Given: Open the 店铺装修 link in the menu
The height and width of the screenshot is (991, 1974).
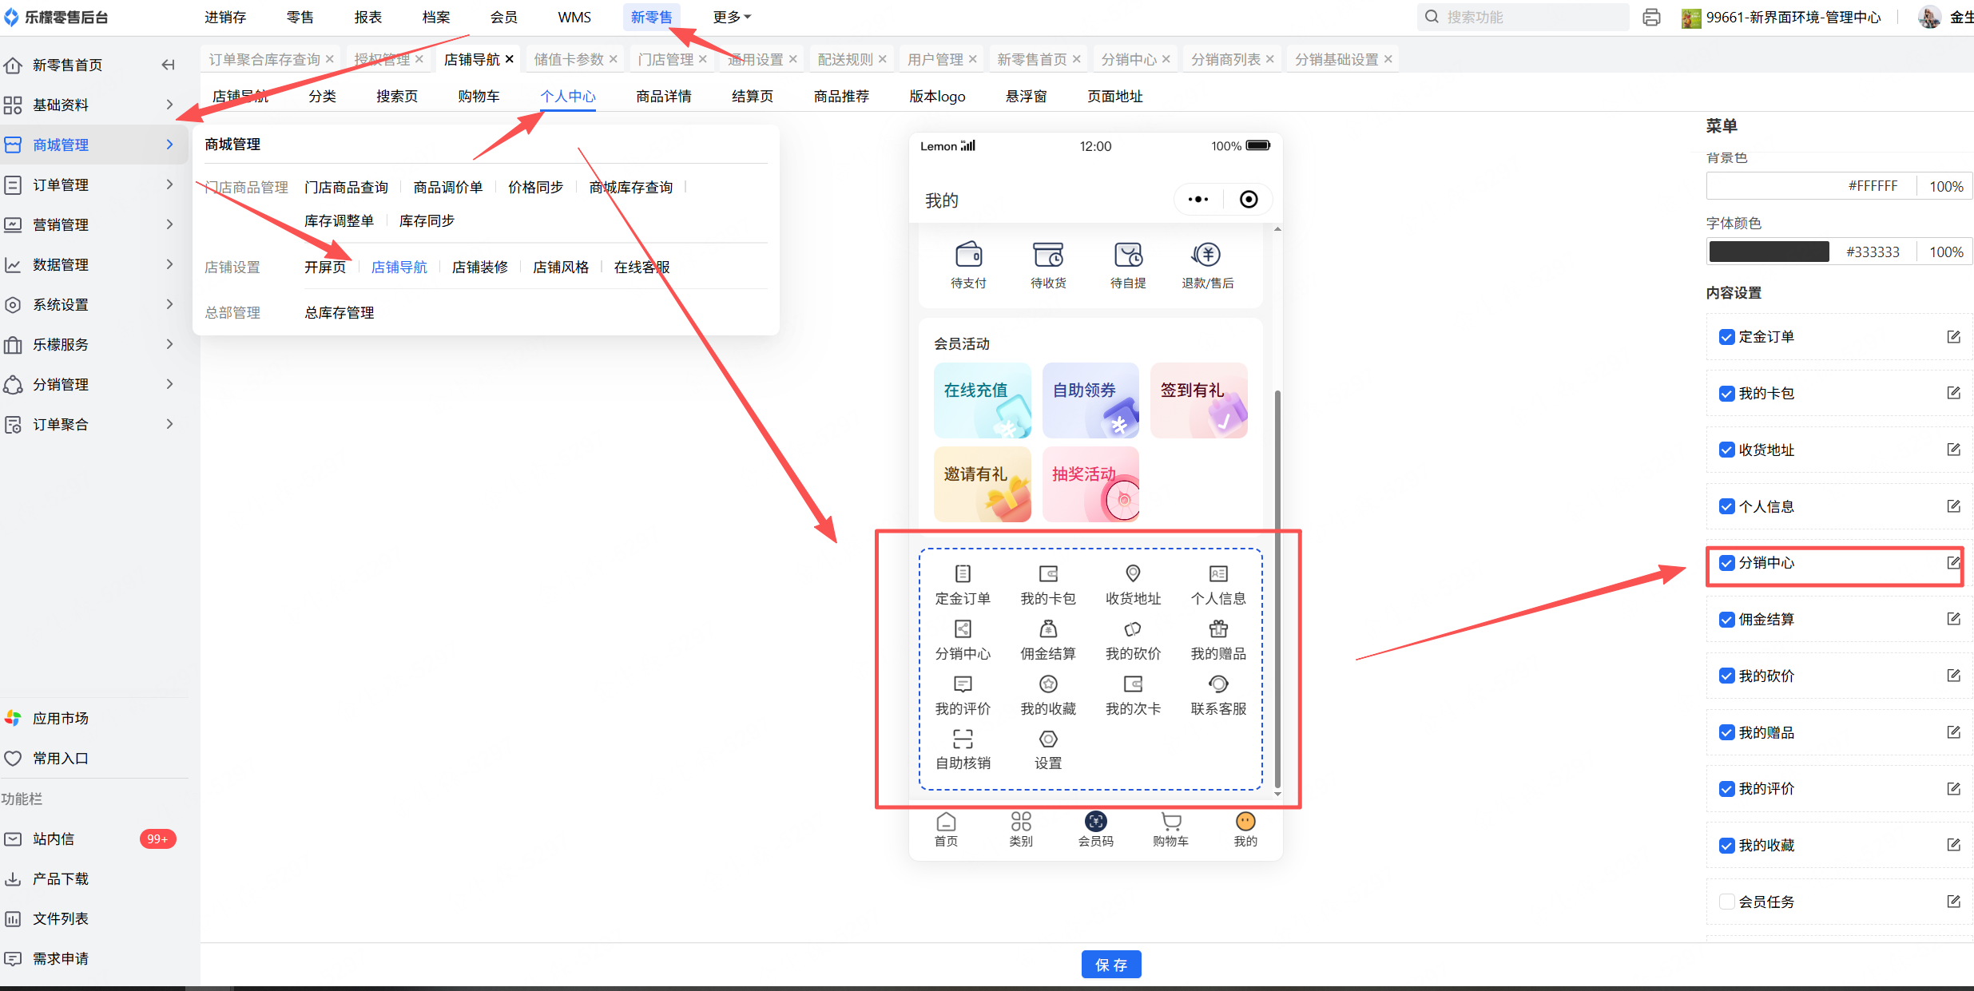Looking at the screenshot, I should [x=479, y=267].
